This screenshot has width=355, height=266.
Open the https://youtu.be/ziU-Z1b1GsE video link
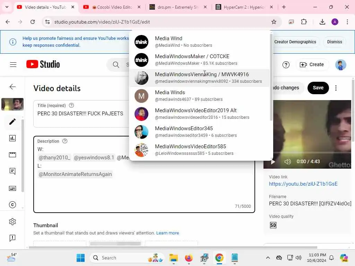tap(303, 184)
